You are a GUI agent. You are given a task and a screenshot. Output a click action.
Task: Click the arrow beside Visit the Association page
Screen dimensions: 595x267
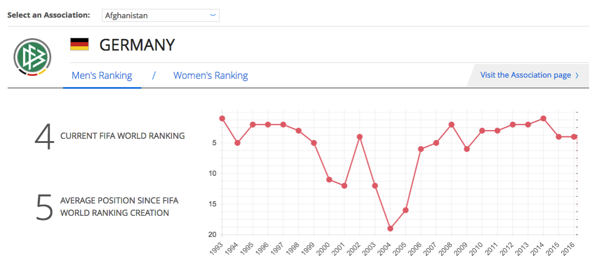[577, 75]
